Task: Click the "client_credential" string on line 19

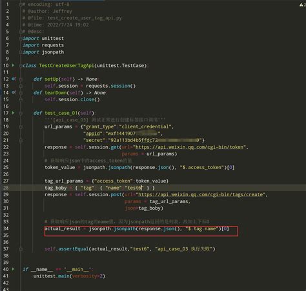Action: 145,126
